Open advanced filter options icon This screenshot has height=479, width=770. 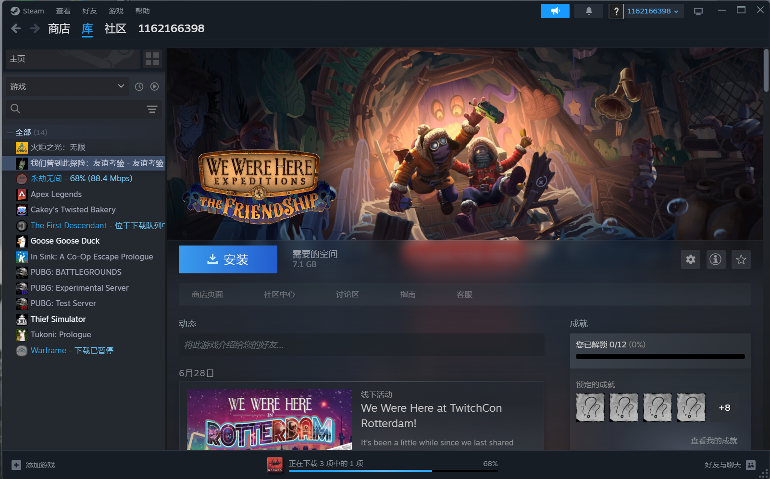pos(152,109)
